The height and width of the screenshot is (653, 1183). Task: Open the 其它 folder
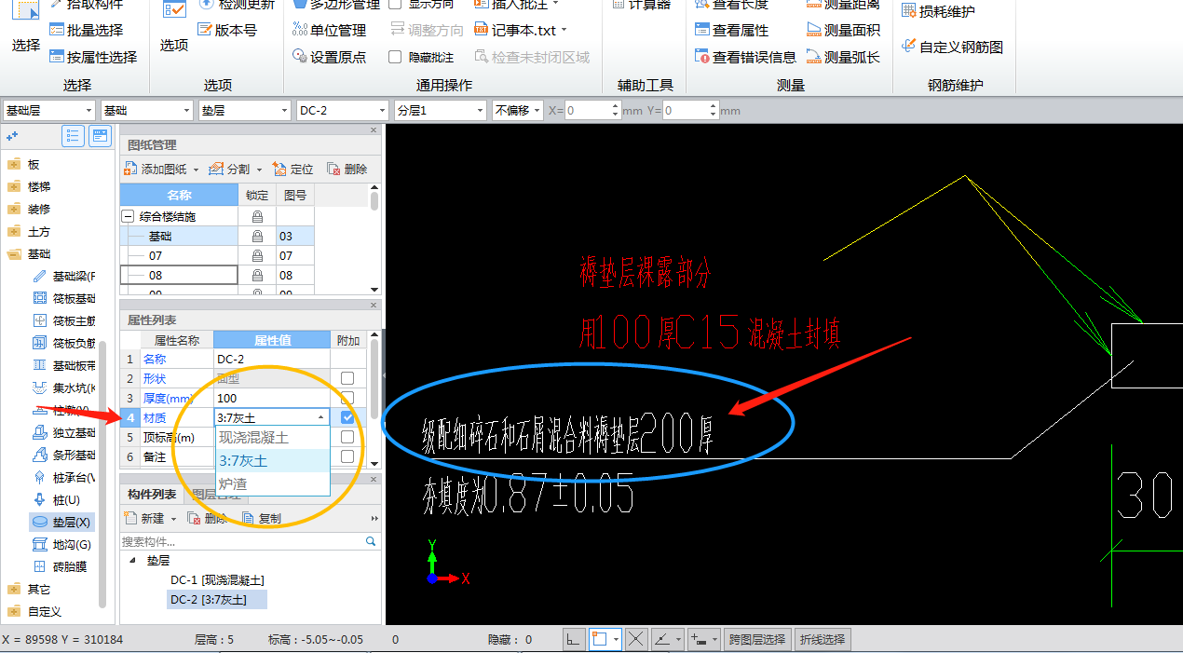pos(30,589)
